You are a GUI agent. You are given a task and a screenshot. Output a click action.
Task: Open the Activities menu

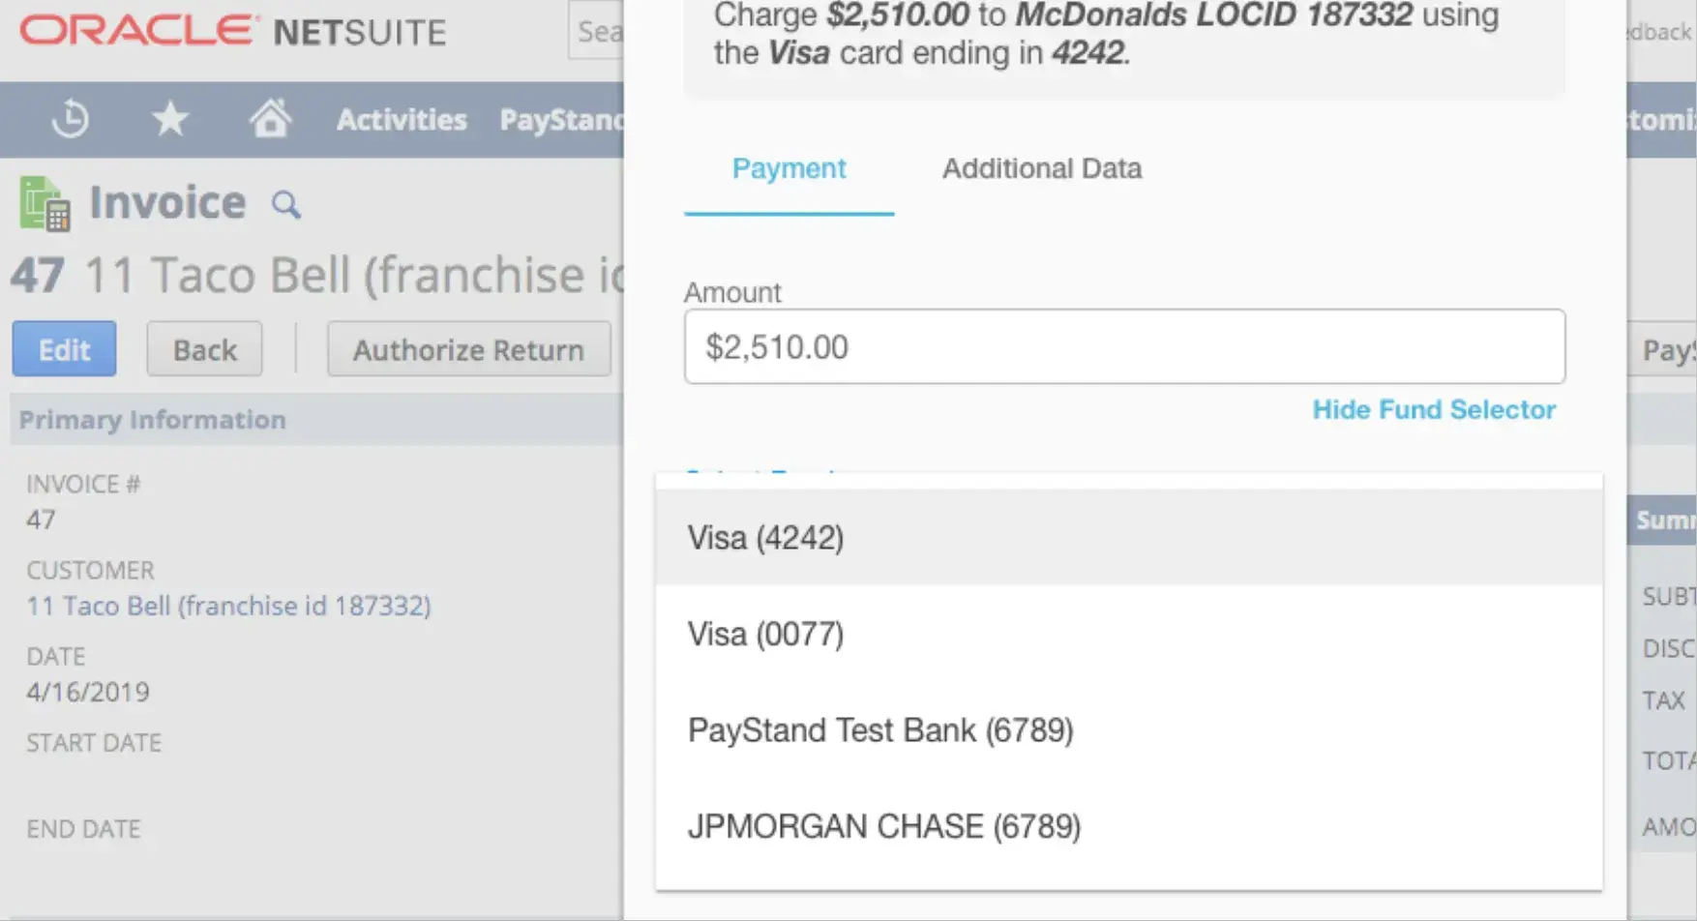coord(402,119)
